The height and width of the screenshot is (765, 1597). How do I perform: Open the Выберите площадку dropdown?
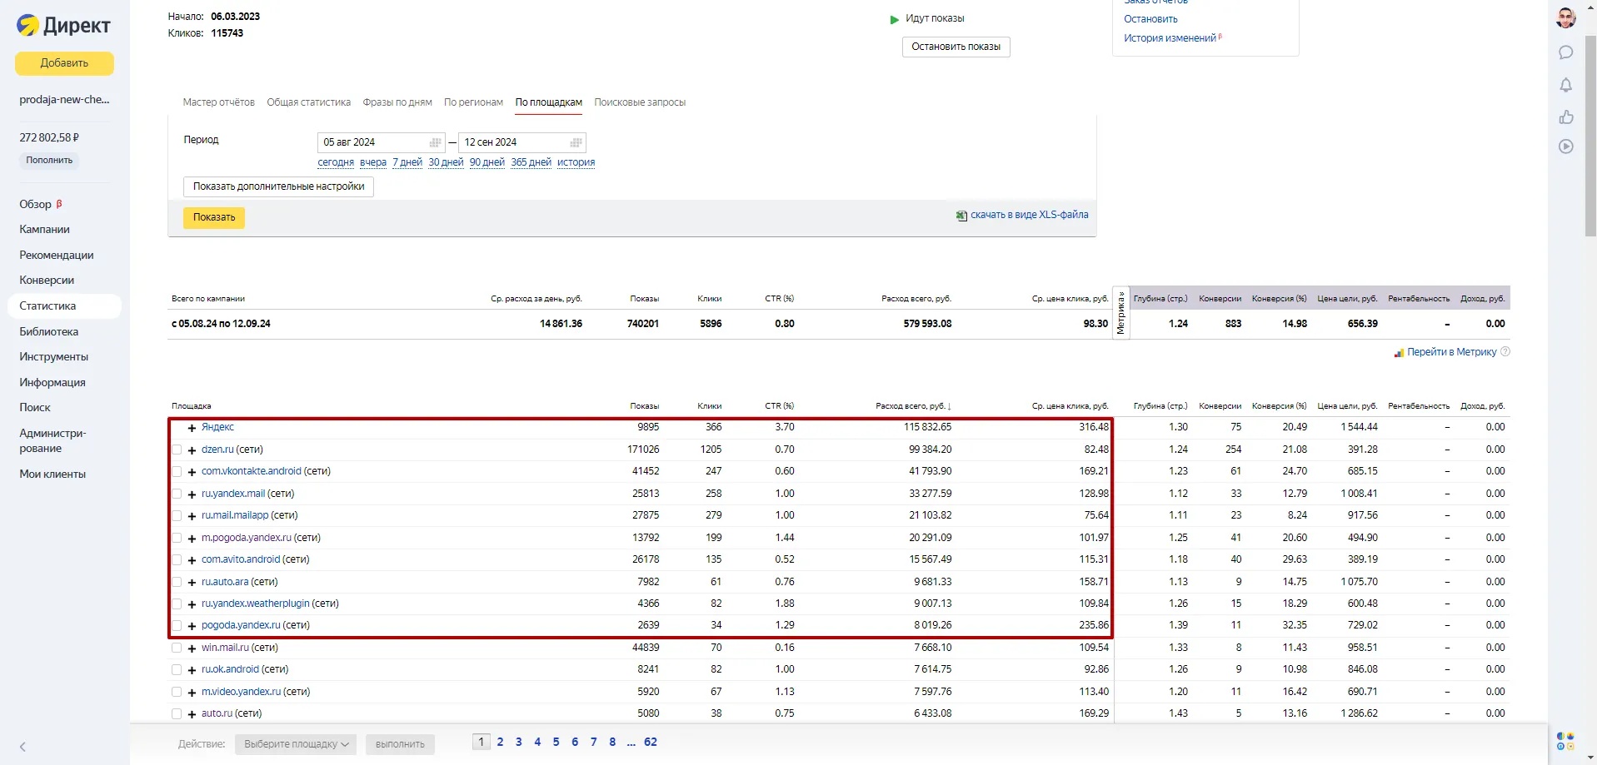click(x=295, y=744)
